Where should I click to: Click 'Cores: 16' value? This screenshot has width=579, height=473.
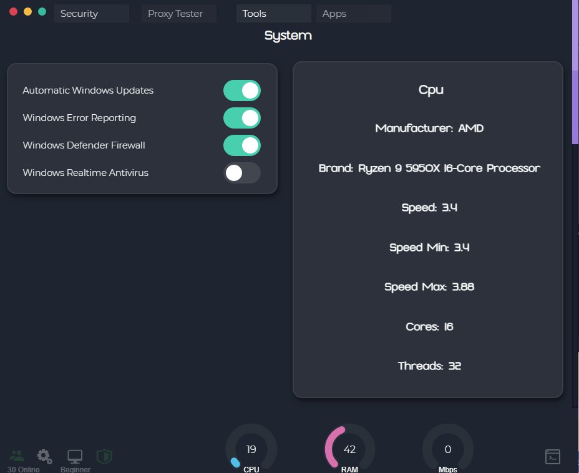429,326
